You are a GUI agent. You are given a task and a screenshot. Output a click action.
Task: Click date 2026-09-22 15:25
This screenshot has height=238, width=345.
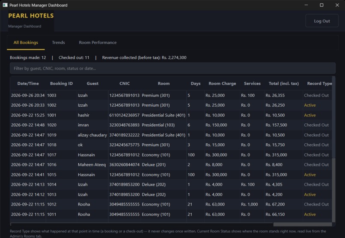(28, 115)
